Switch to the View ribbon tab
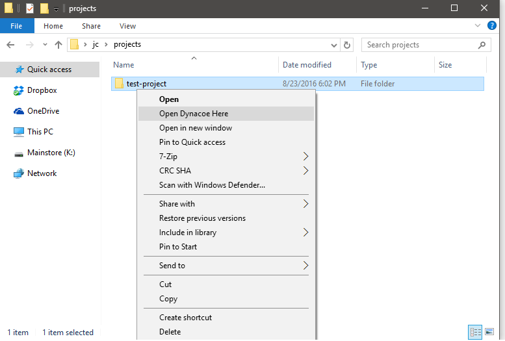This screenshot has width=505, height=341. (127, 26)
